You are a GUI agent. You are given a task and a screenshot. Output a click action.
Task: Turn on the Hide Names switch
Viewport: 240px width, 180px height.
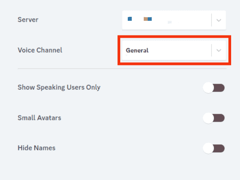click(x=214, y=148)
